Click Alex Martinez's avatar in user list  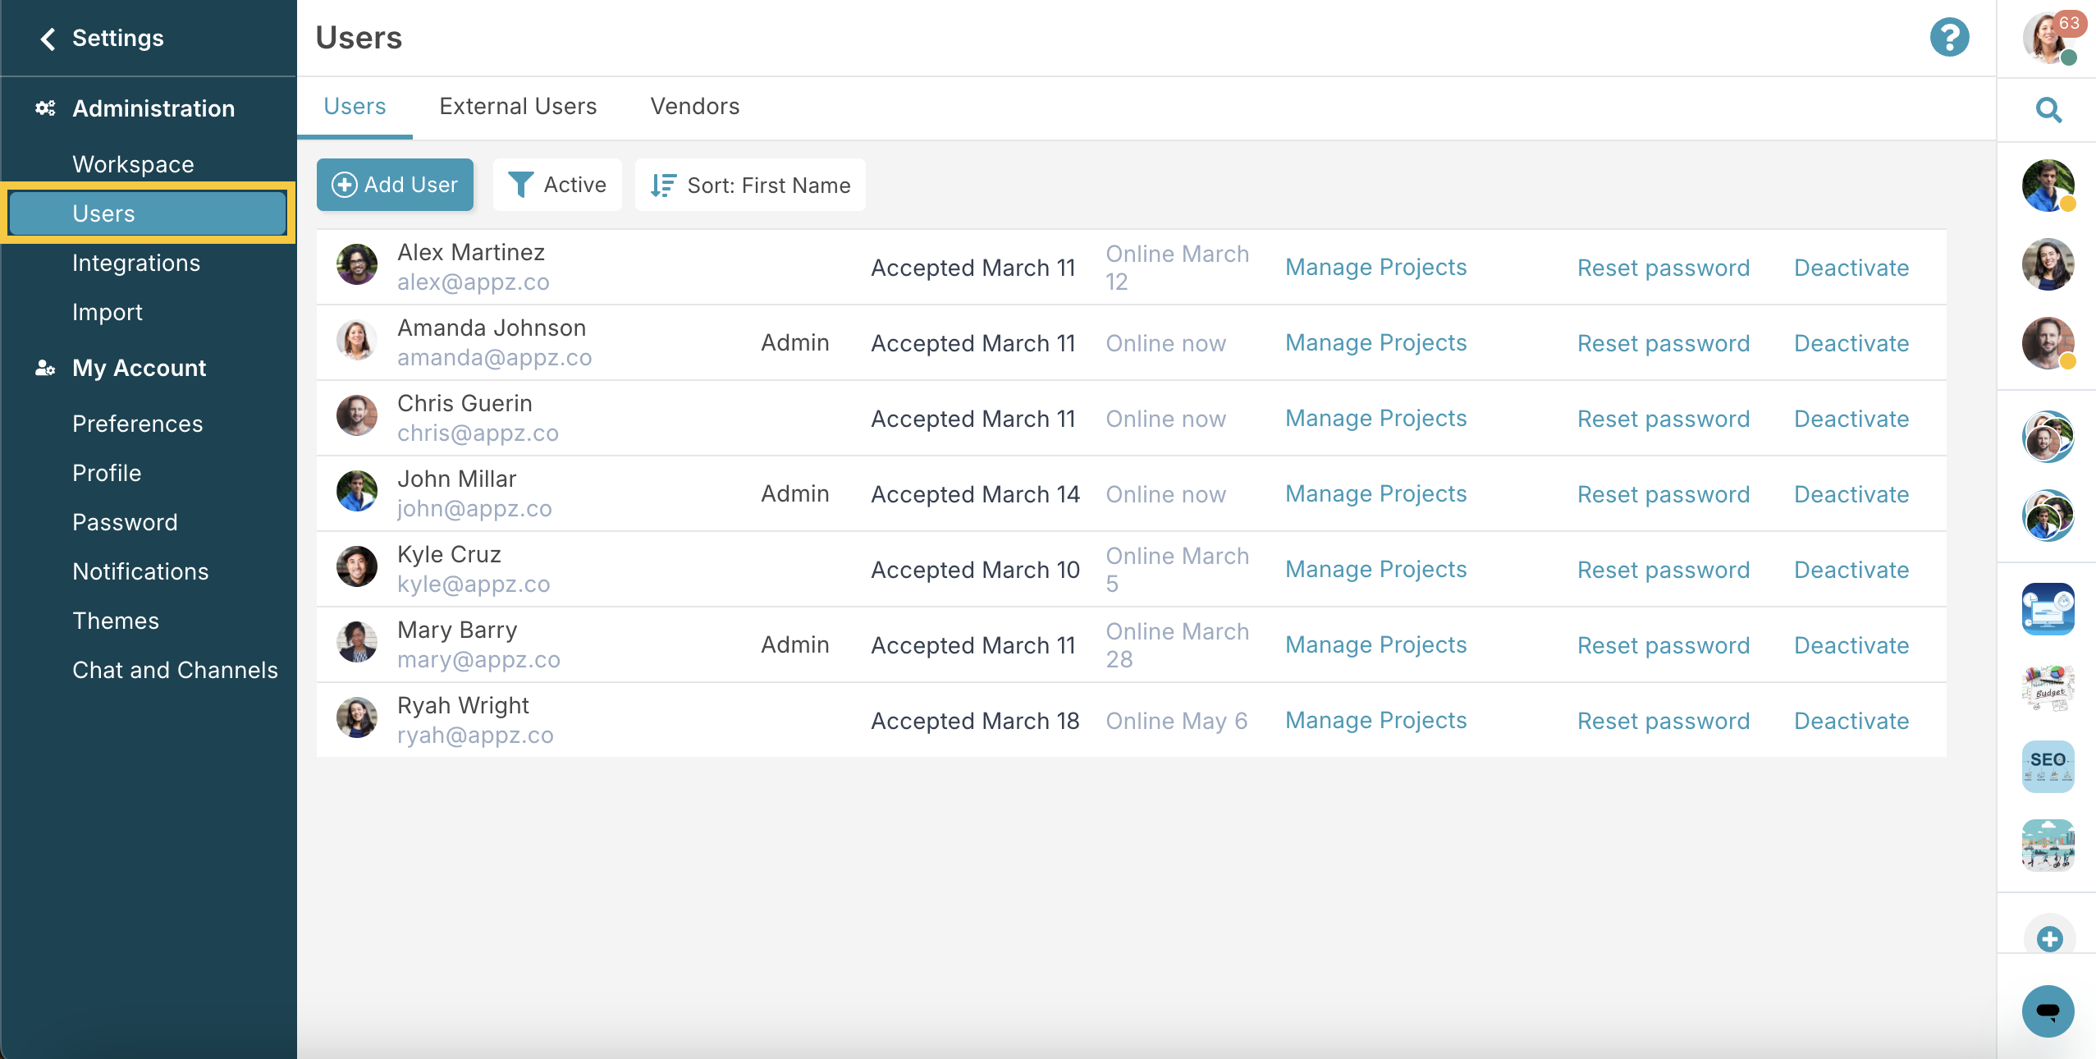[357, 264]
